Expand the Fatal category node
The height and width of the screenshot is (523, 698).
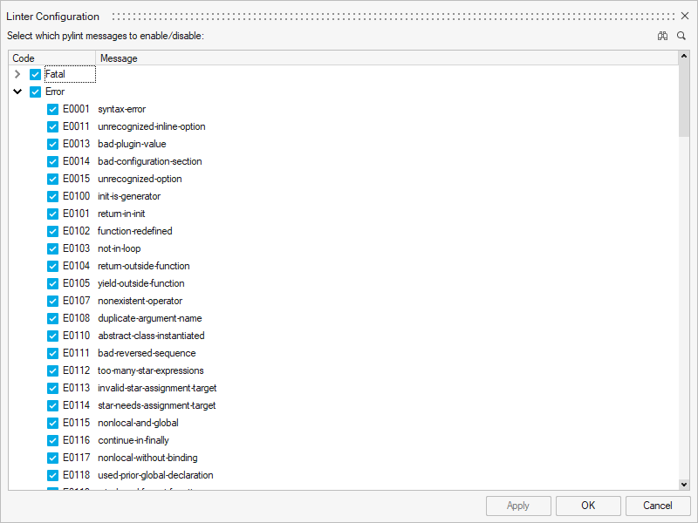(x=17, y=74)
